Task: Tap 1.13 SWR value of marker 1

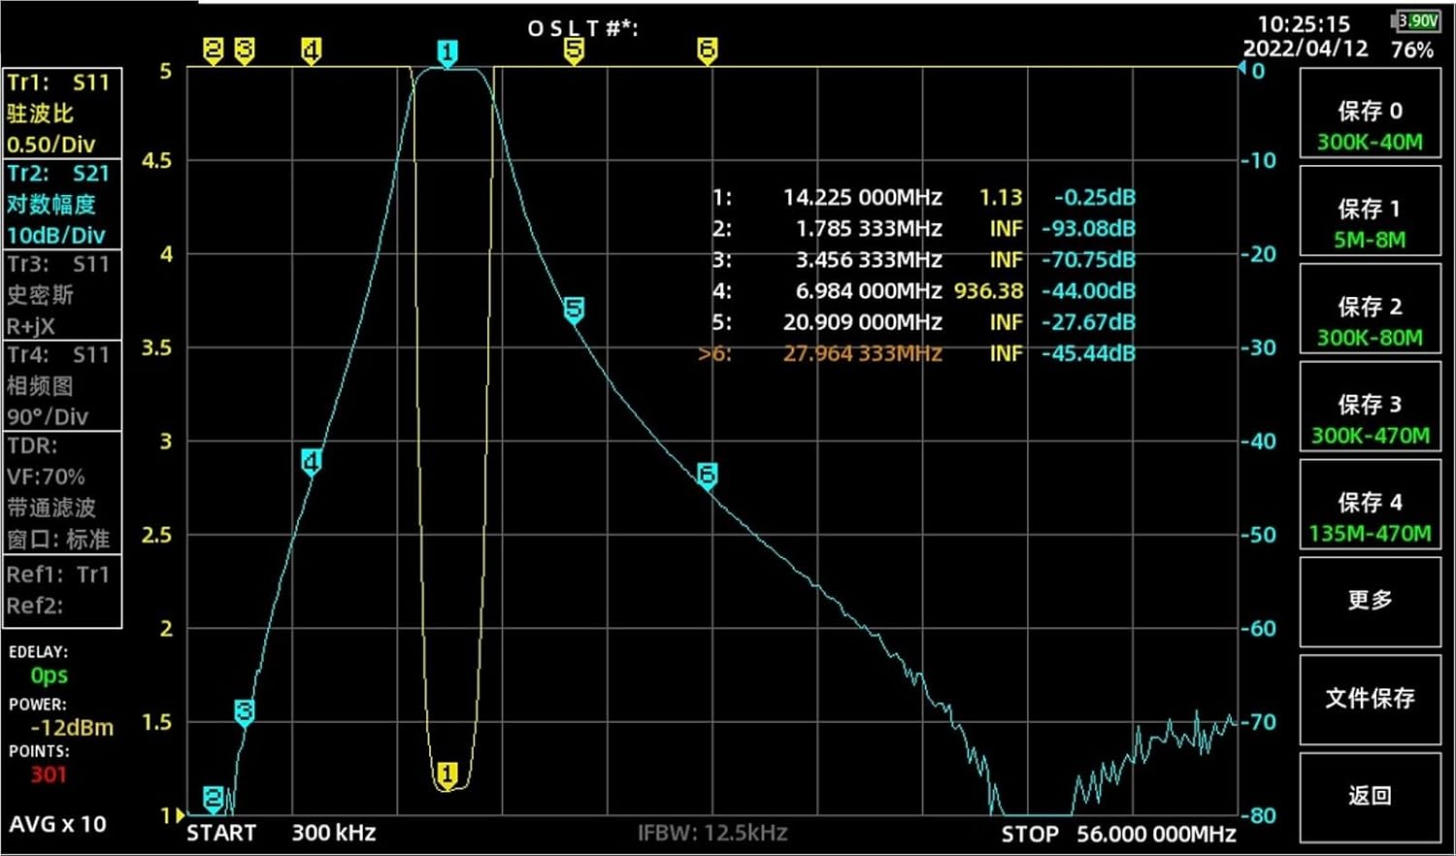Action: (1001, 197)
